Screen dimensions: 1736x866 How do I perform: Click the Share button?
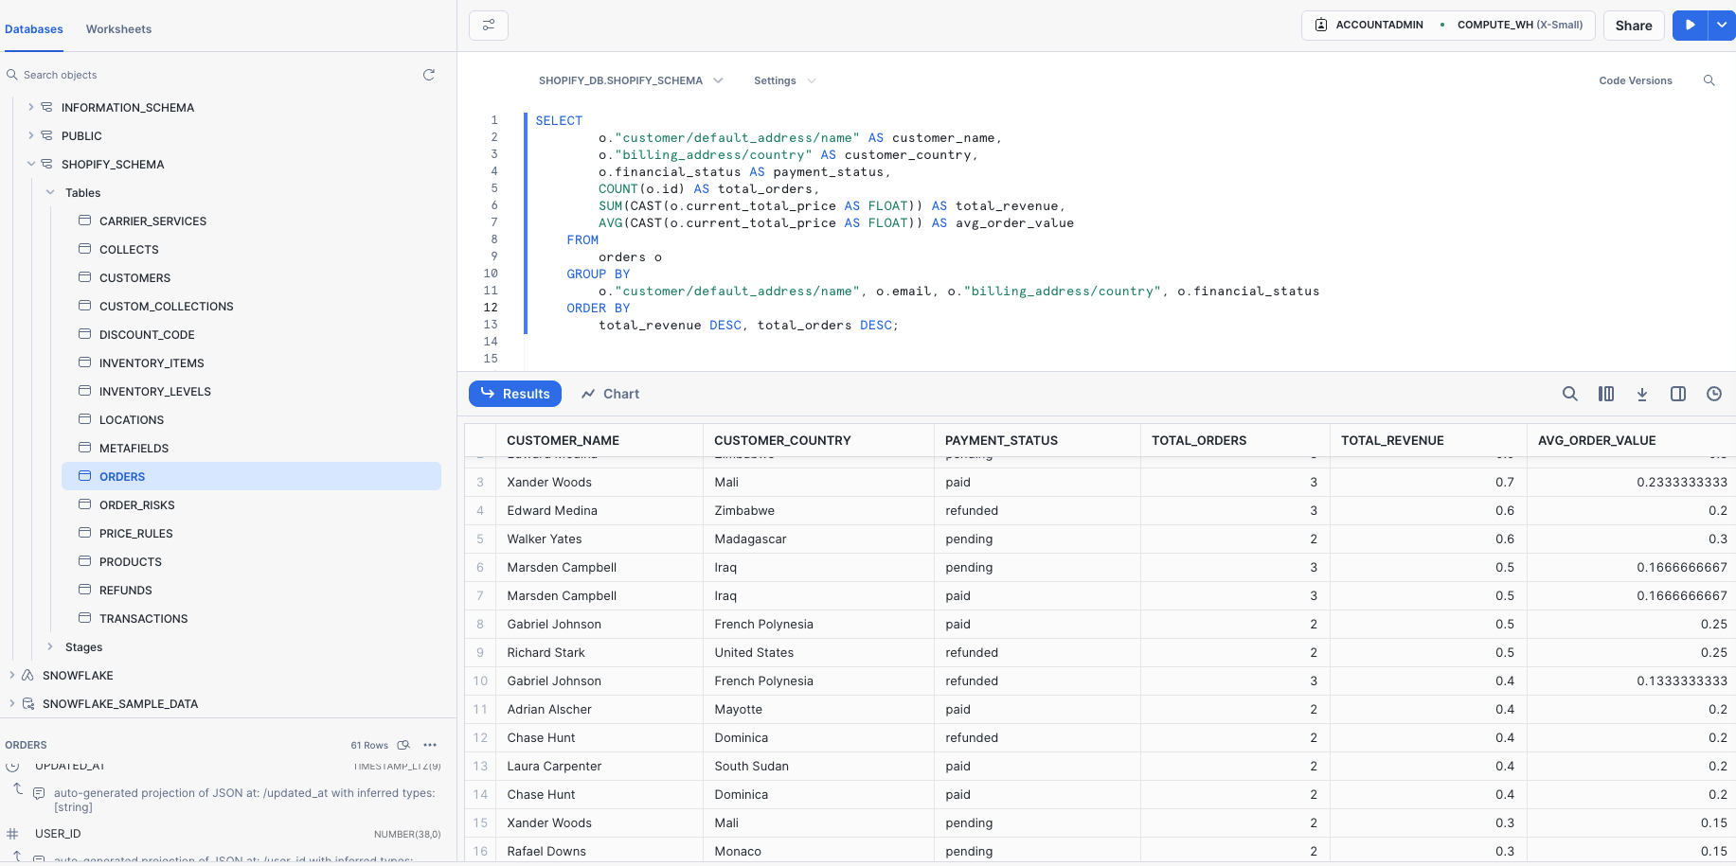(x=1634, y=26)
